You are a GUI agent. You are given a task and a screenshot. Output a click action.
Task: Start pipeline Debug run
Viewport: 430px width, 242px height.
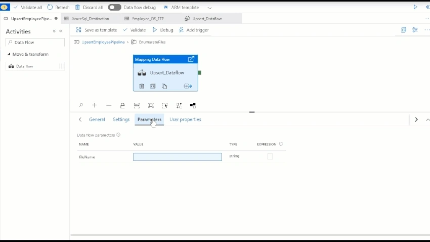coord(163,30)
